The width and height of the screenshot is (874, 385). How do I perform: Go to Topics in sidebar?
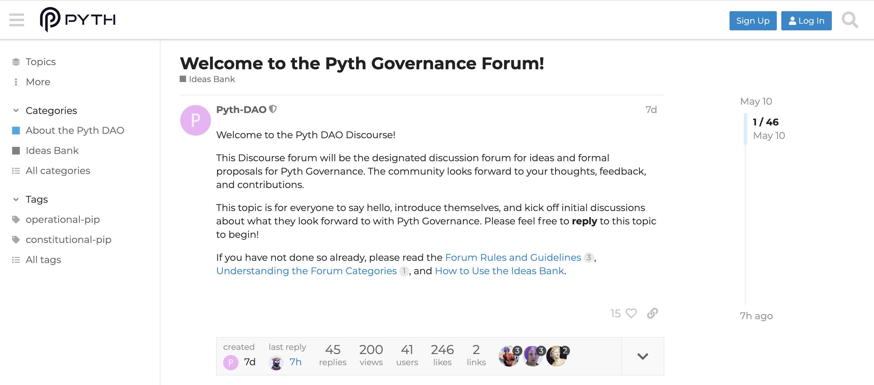[40, 62]
